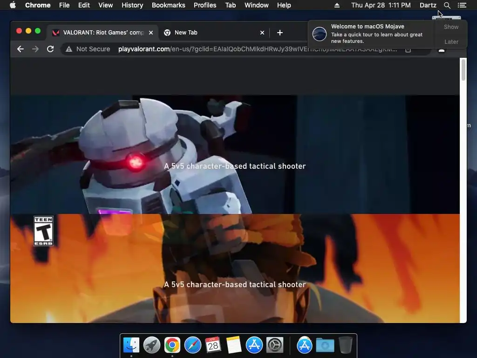Viewport: 477px width, 358px height.
Task: Close the VALORANT tab
Action: pyautogui.click(x=151, y=33)
